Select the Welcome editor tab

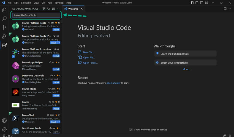click(73, 9)
